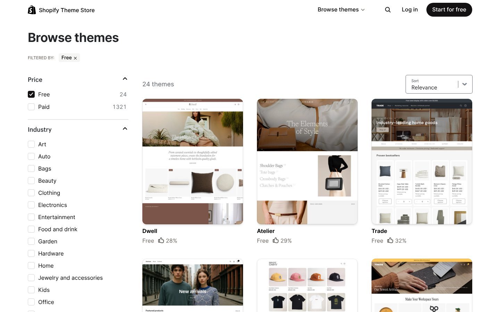The width and height of the screenshot is (500, 312).
Task: Collapse the Price filter section chevron
Action: pos(125,79)
